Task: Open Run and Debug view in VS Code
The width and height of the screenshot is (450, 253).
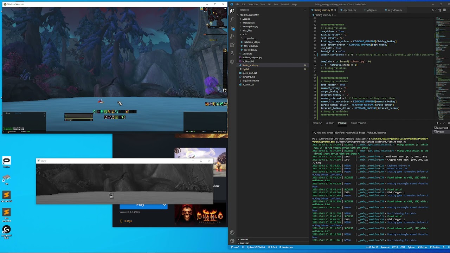Action: 232,37
